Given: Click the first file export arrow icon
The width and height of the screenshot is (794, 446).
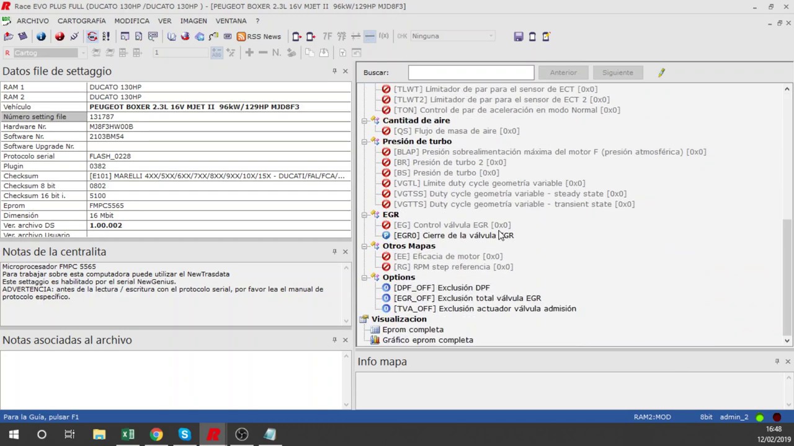Looking at the screenshot, I should pyautogui.click(x=297, y=37).
